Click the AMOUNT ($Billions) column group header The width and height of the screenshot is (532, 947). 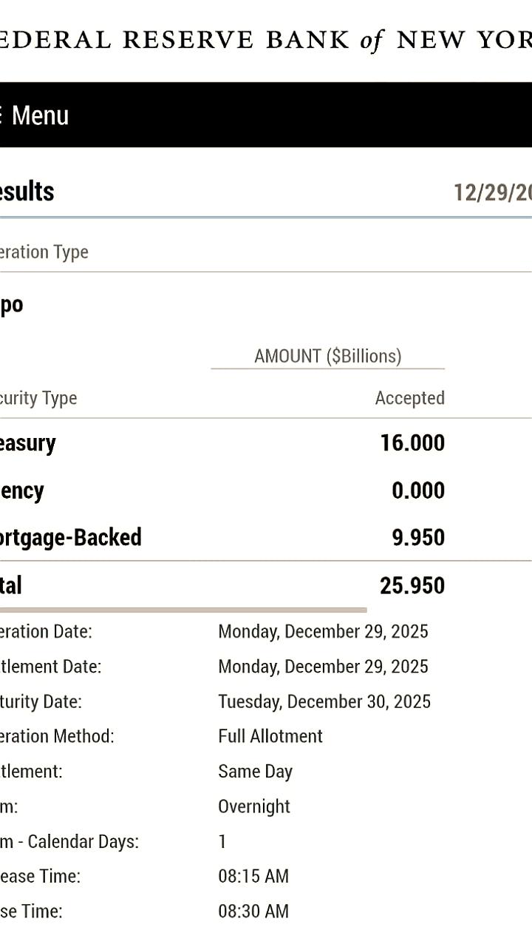327,356
